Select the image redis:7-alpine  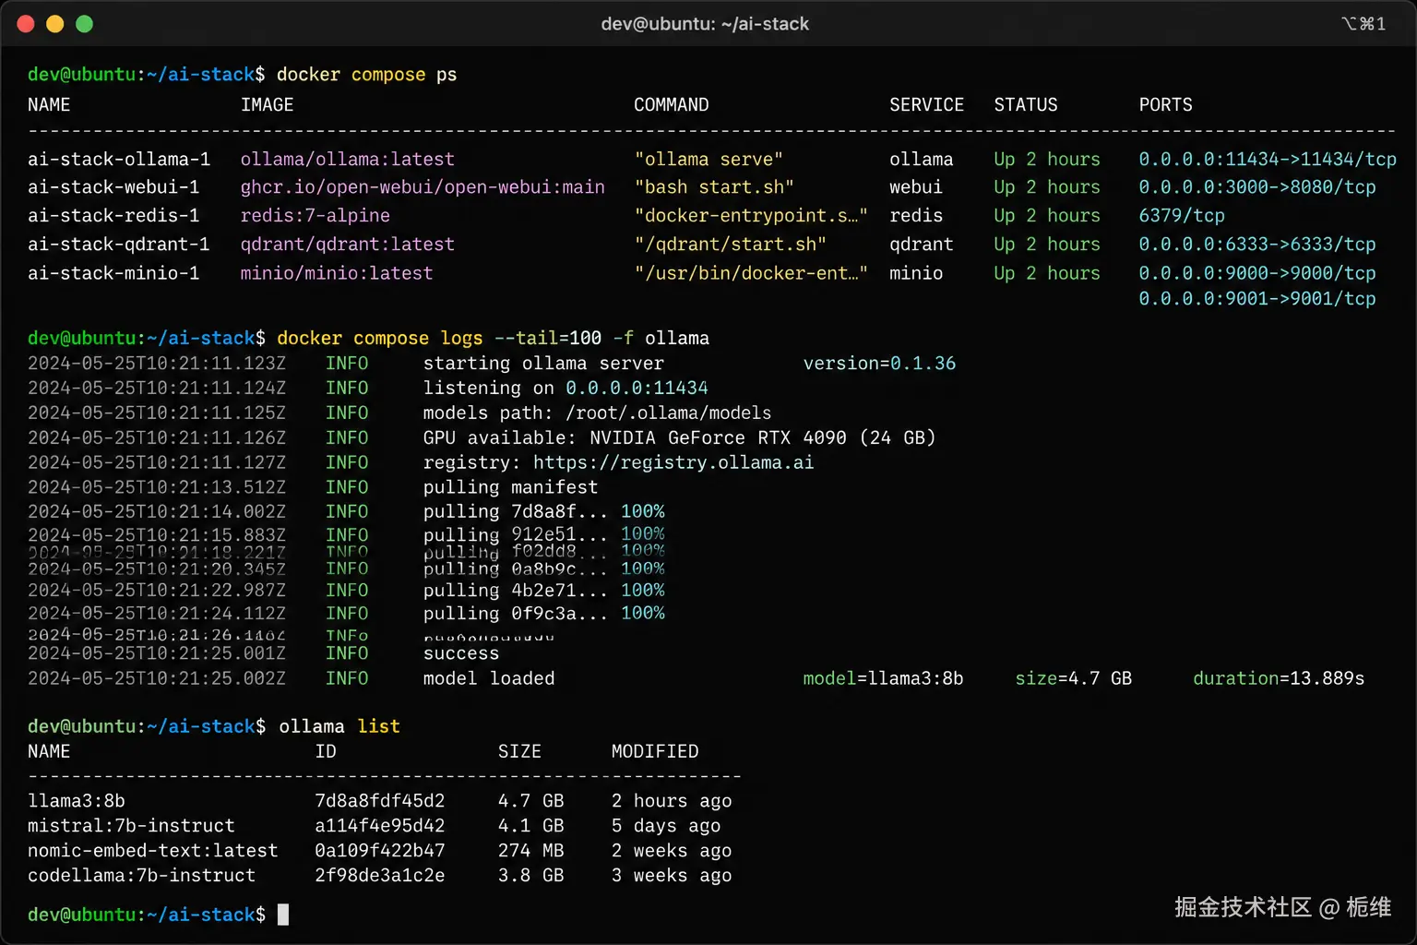[316, 216]
